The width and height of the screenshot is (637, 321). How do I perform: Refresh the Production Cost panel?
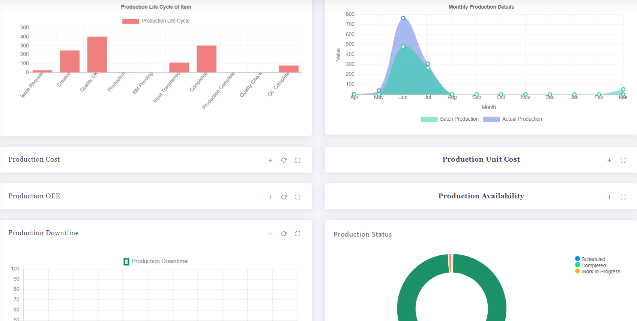(284, 160)
